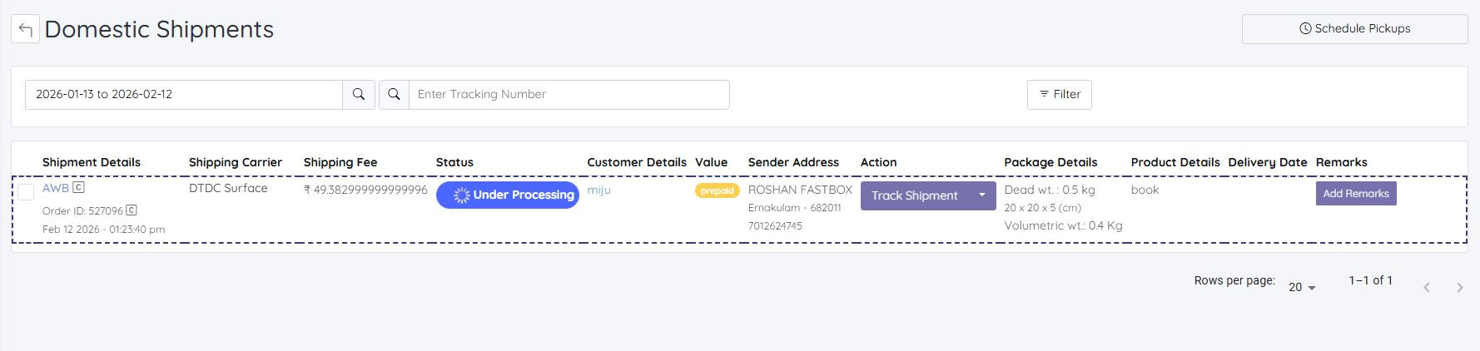The height and width of the screenshot is (351, 1480).
Task: Click the Shipping Carrier column header
Action: tap(236, 162)
